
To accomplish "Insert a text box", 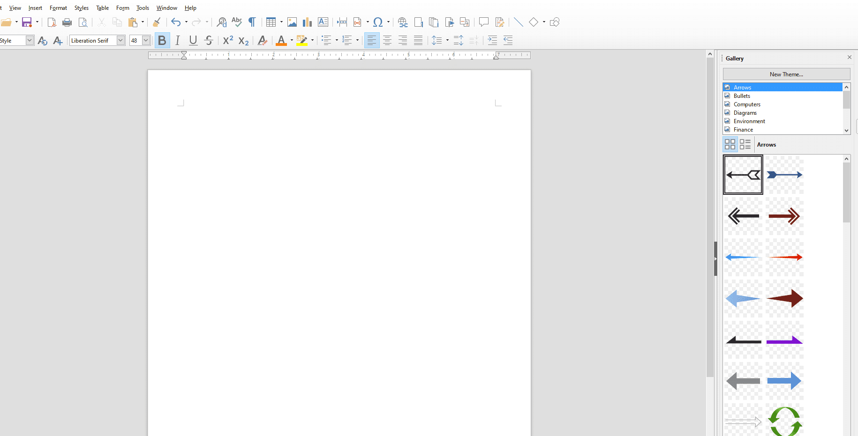I will [323, 22].
